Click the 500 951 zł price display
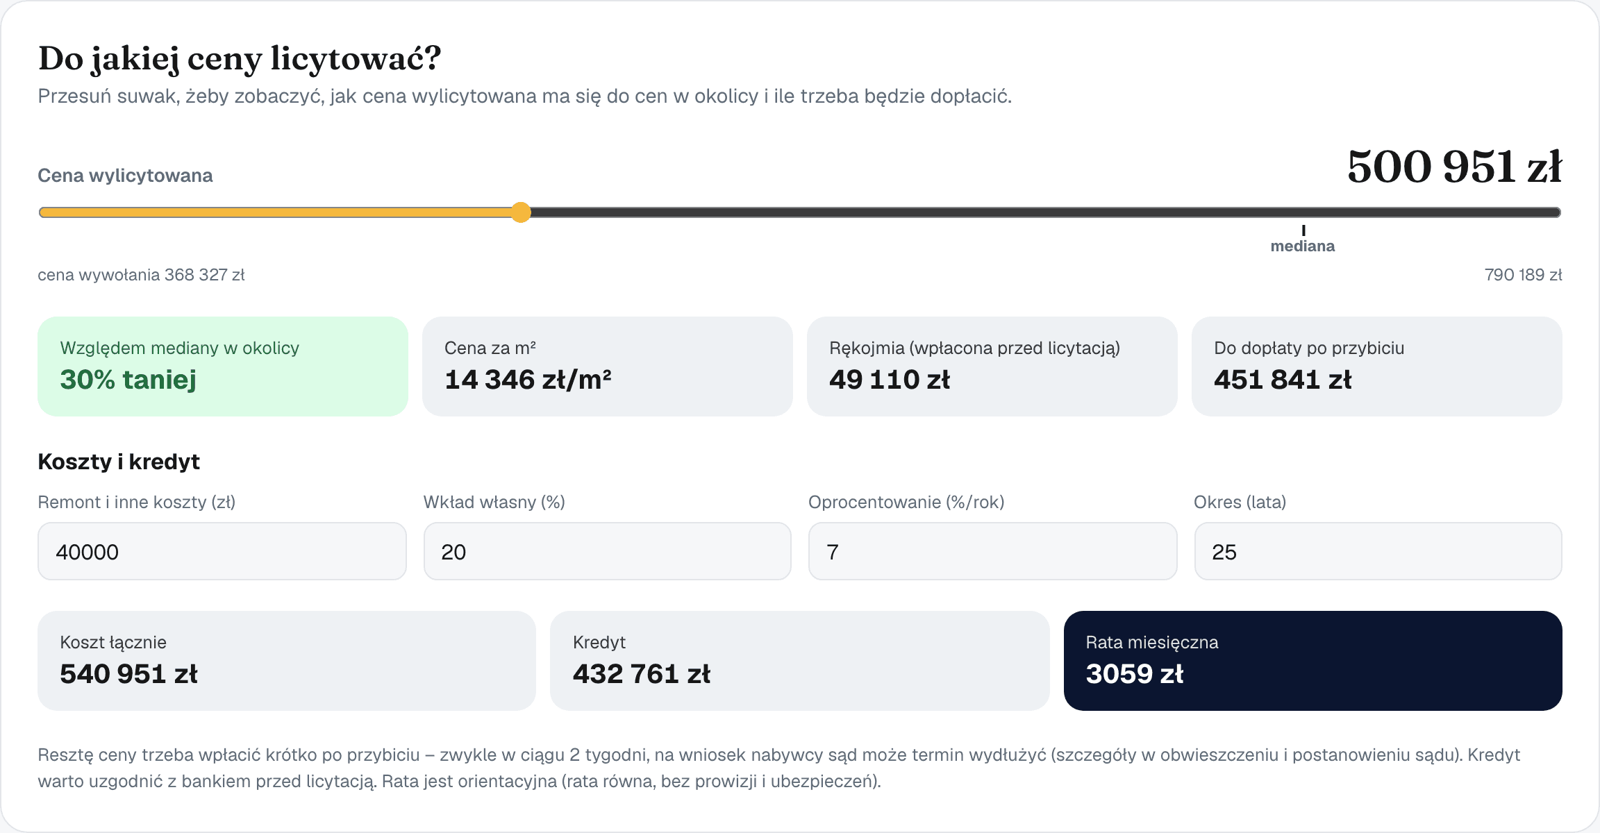This screenshot has height=833, width=1600. 1454,167
